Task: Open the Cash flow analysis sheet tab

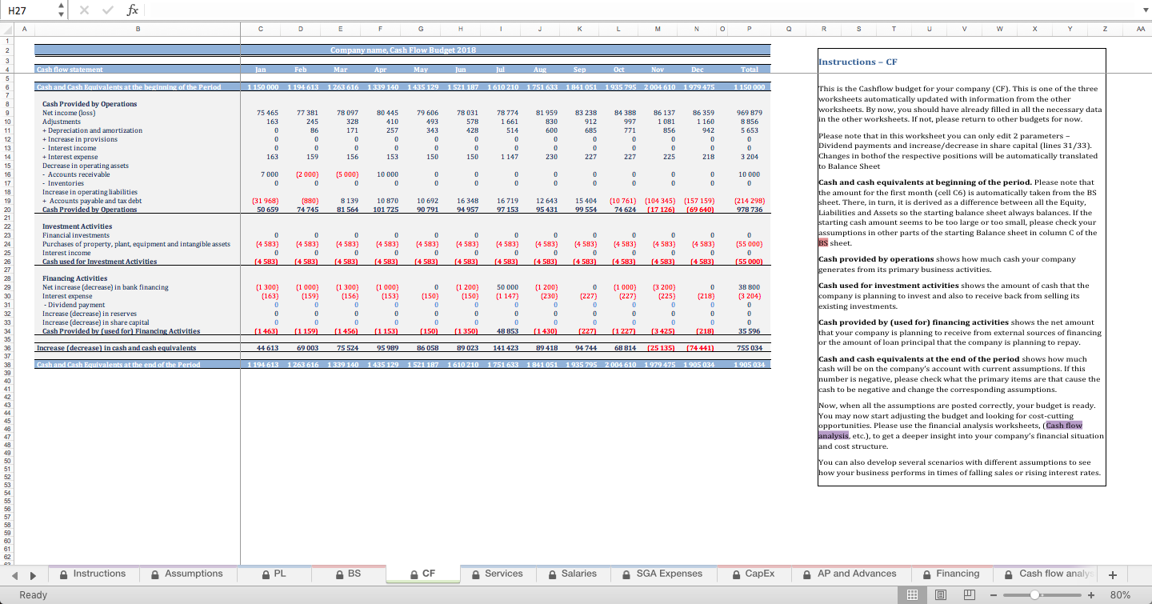Action: pyautogui.click(x=1045, y=574)
